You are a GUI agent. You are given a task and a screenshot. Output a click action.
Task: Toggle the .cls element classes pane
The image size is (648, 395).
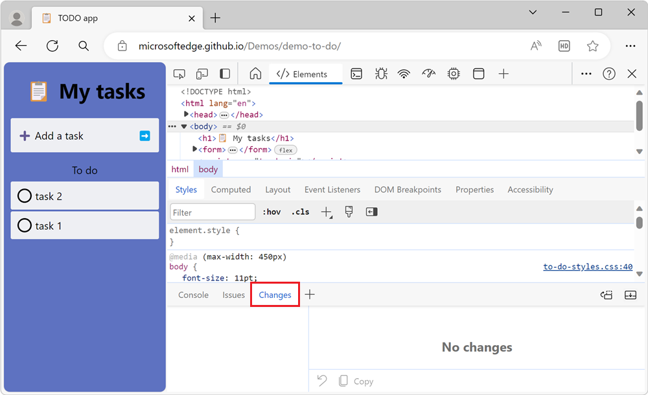point(300,212)
